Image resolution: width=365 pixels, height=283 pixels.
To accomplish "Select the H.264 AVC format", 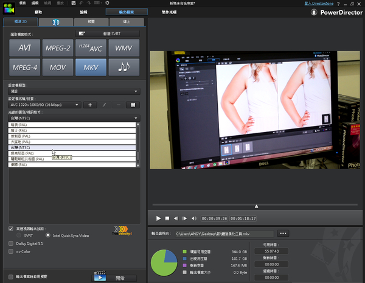I will coord(91,47).
